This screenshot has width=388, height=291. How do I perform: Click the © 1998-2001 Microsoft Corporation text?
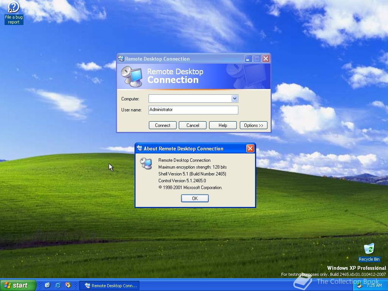coord(190,188)
